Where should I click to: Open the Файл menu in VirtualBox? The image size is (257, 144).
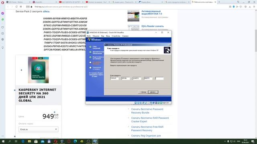pos(89,36)
